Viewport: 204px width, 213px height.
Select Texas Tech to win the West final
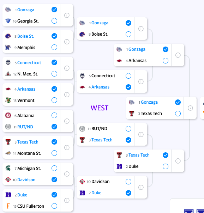178,114
